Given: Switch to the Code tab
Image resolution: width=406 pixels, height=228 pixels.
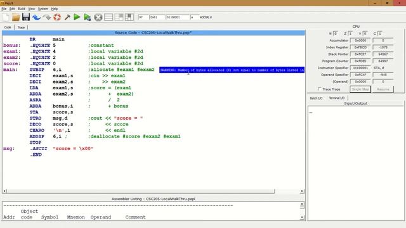Looking at the screenshot, I should 8,27.
